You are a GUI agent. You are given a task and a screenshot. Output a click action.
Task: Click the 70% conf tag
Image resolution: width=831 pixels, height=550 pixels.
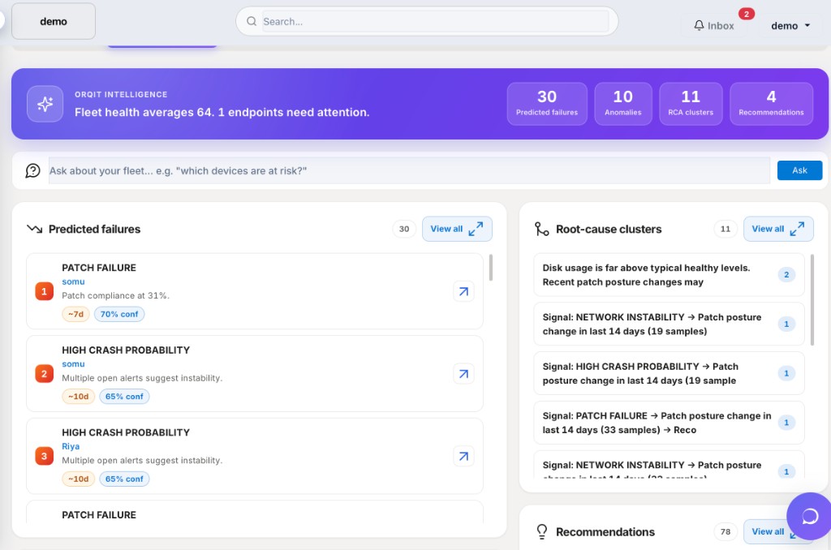point(119,314)
